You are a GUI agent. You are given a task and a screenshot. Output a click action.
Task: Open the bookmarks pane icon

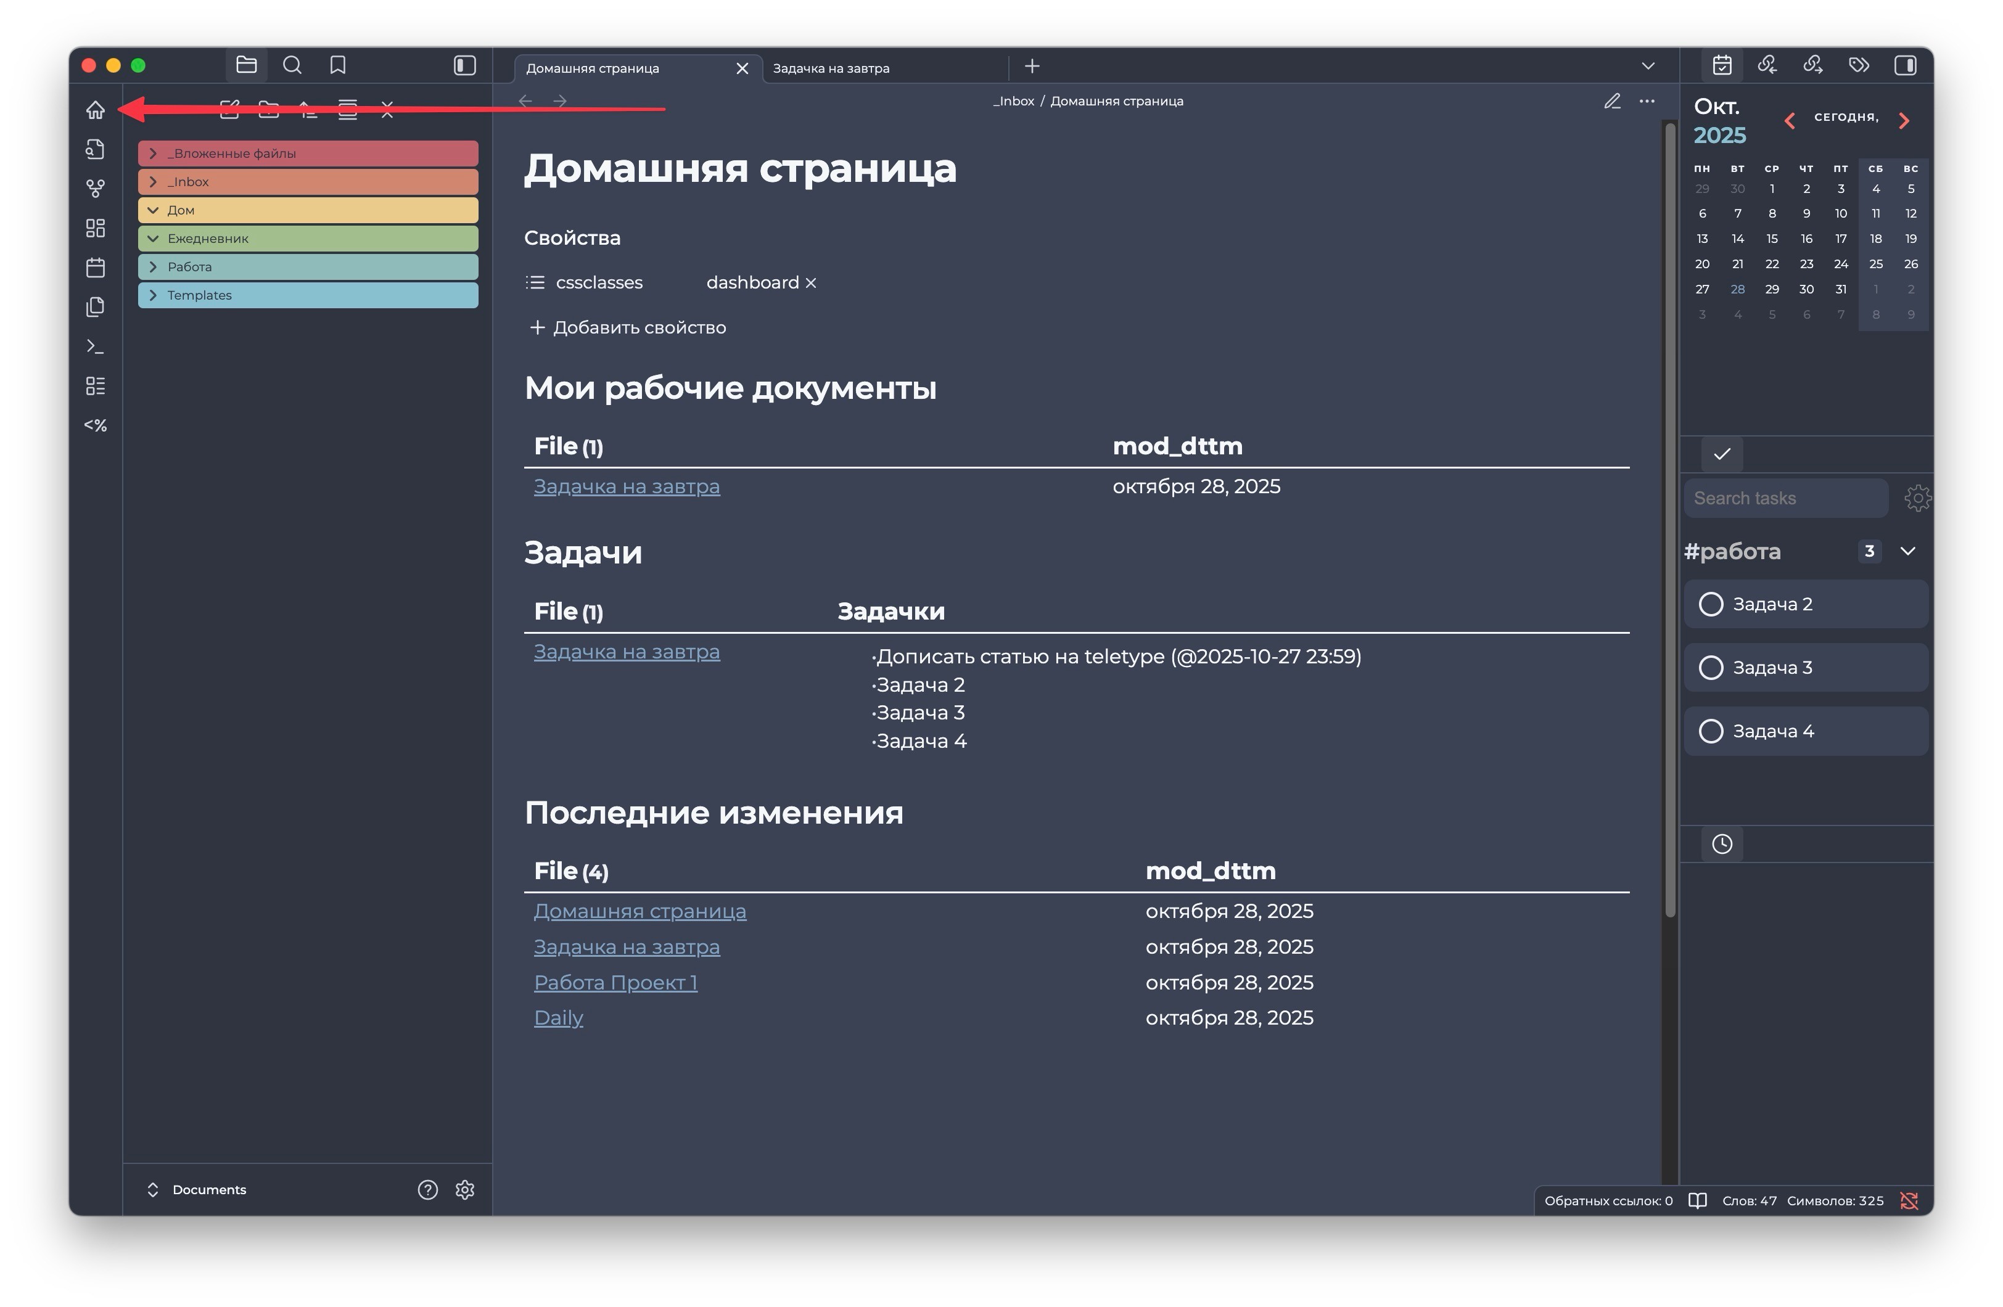tap(337, 65)
